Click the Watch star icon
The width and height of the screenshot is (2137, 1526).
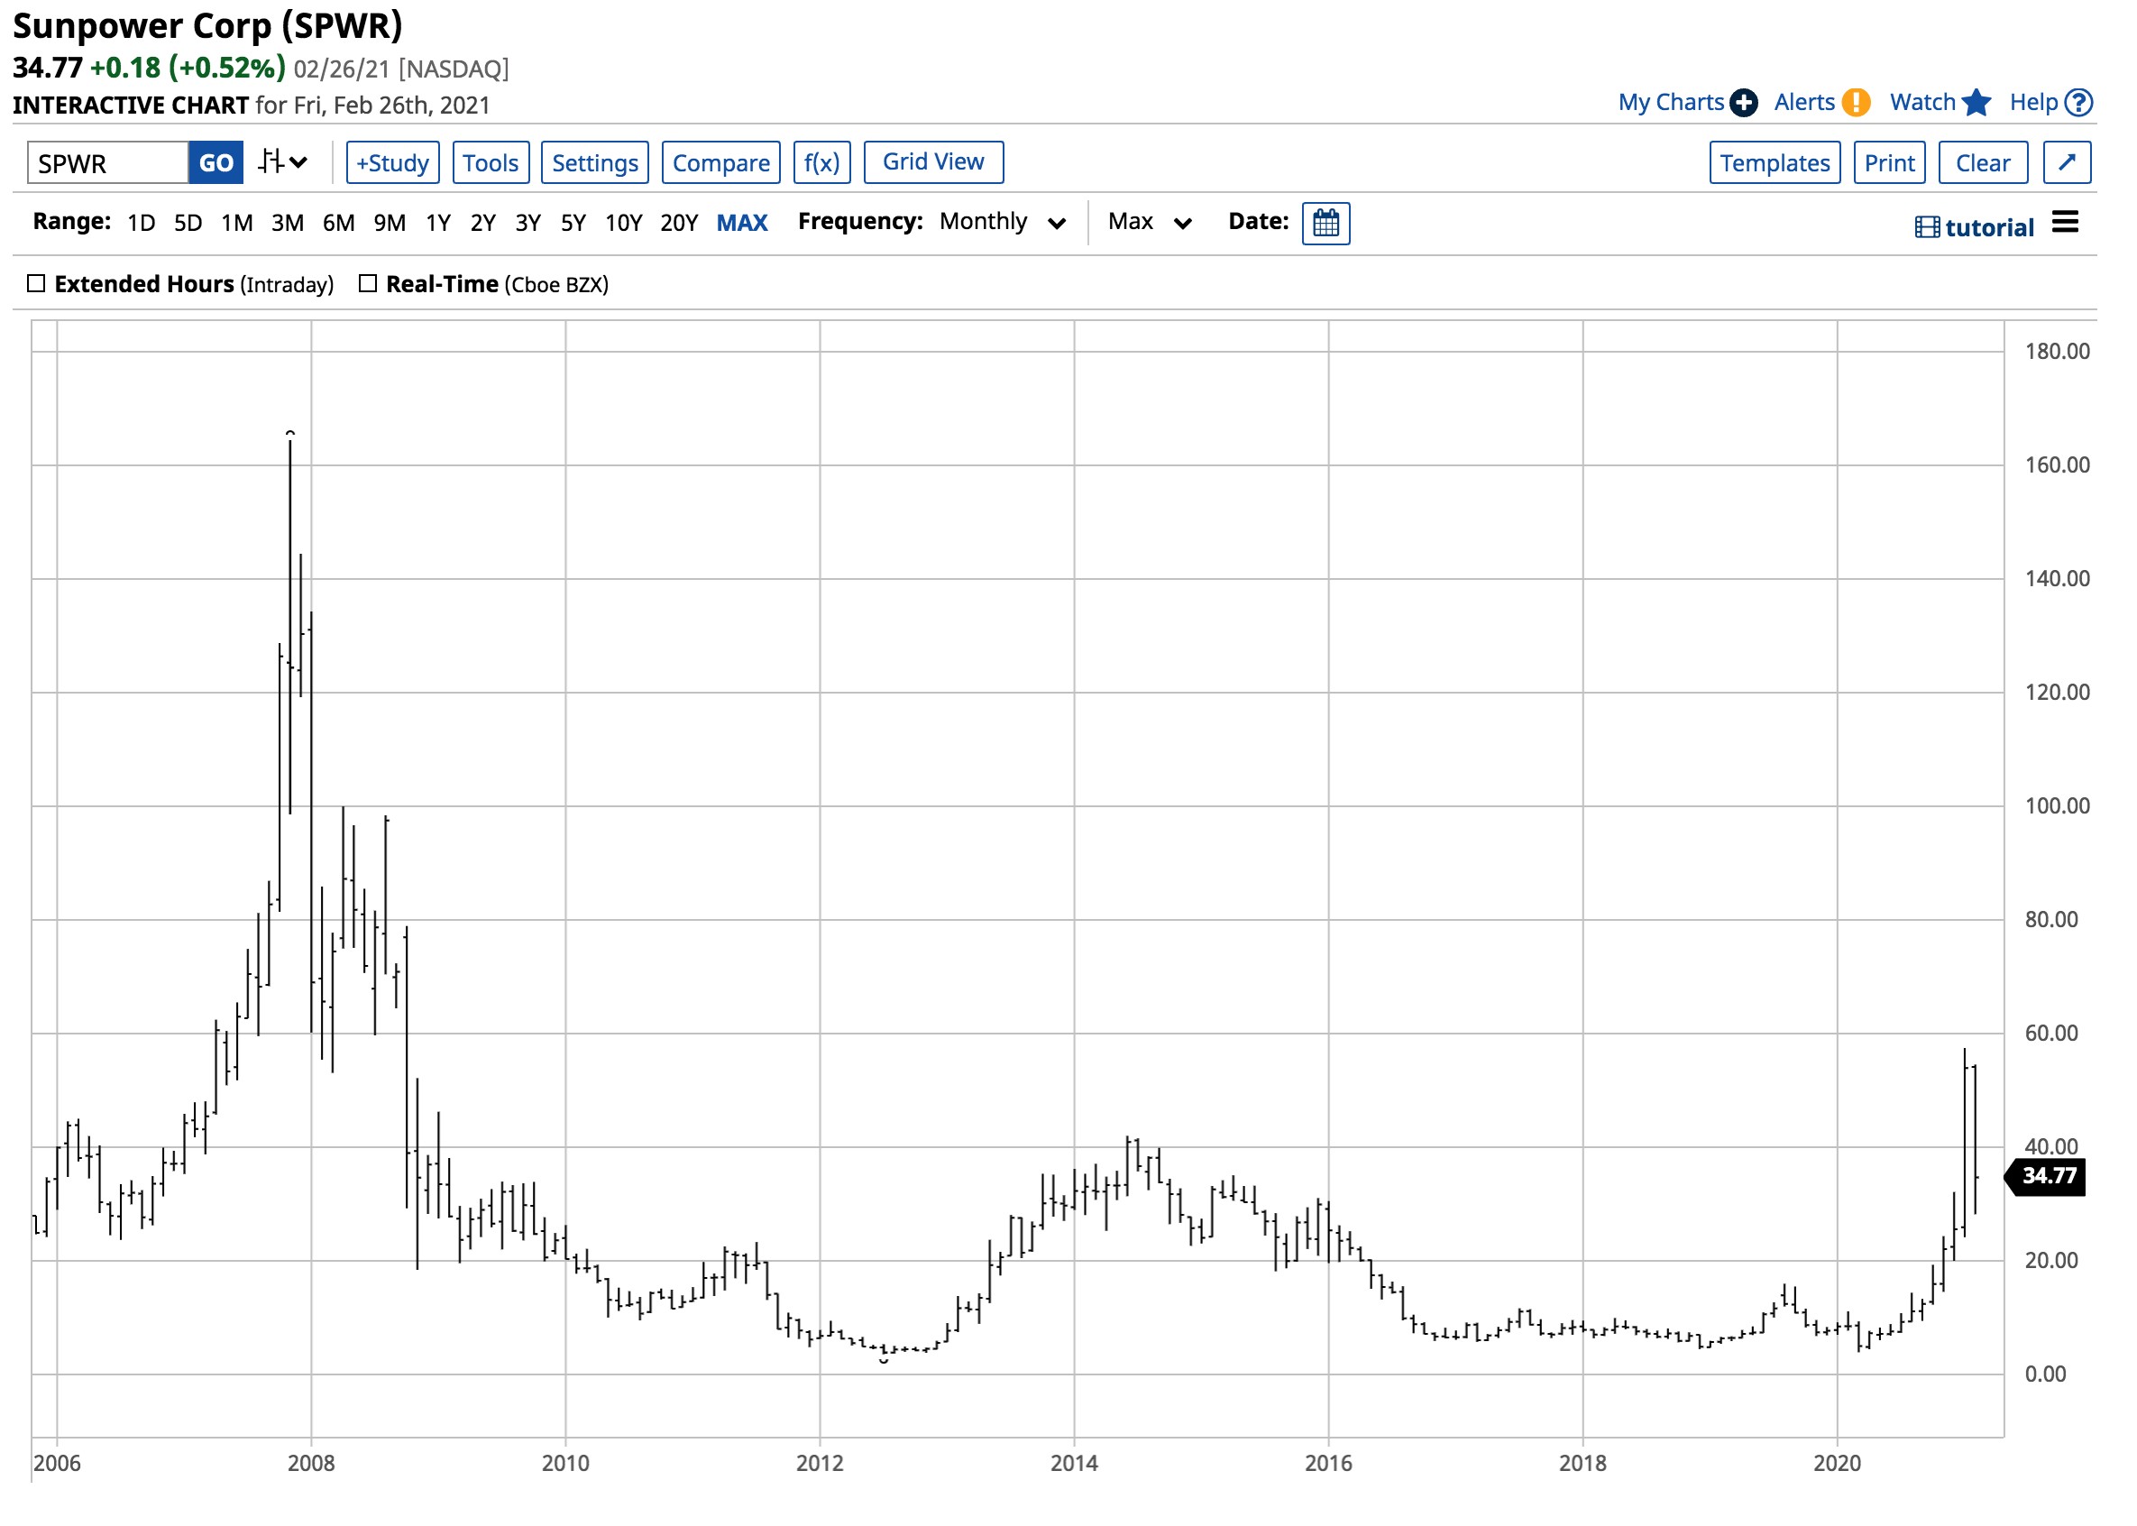(x=1976, y=103)
